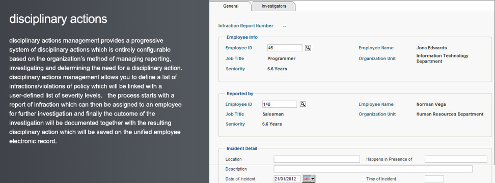Switch to the Investigators tab
Screen dimensions: 495x183
coord(274,6)
